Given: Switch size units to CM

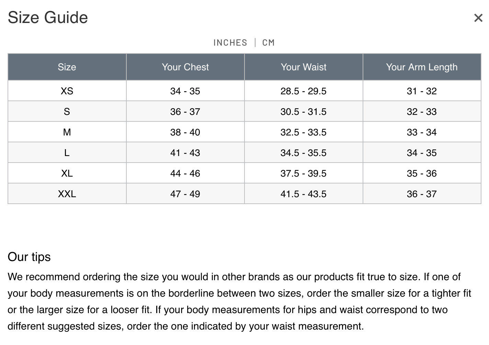Looking at the screenshot, I should (268, 43).
